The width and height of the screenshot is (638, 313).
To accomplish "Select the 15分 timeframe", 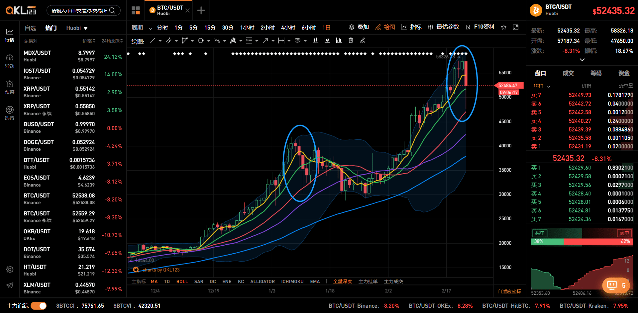I will pyautogui.click(x=210, y=28).
